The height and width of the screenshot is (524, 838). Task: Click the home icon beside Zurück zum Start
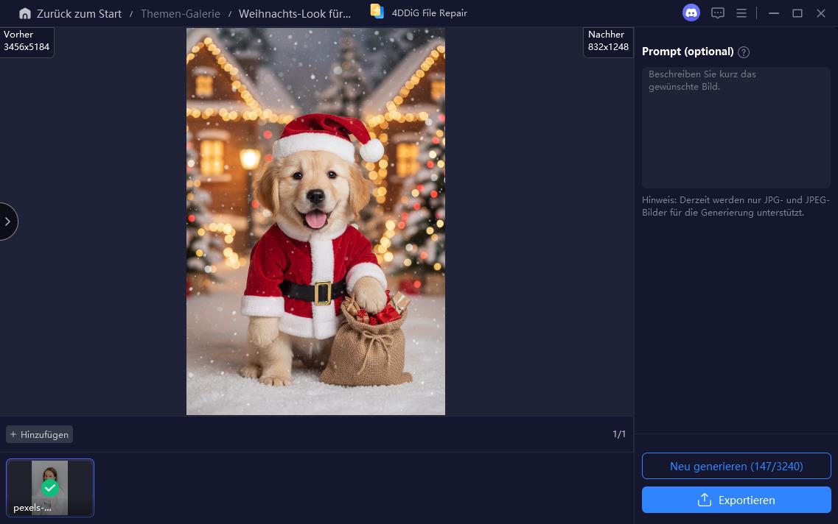point(25,13)
